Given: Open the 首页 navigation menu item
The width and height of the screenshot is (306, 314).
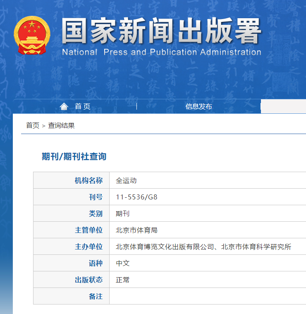Looking at the screenshot, I should pos(82,106).
